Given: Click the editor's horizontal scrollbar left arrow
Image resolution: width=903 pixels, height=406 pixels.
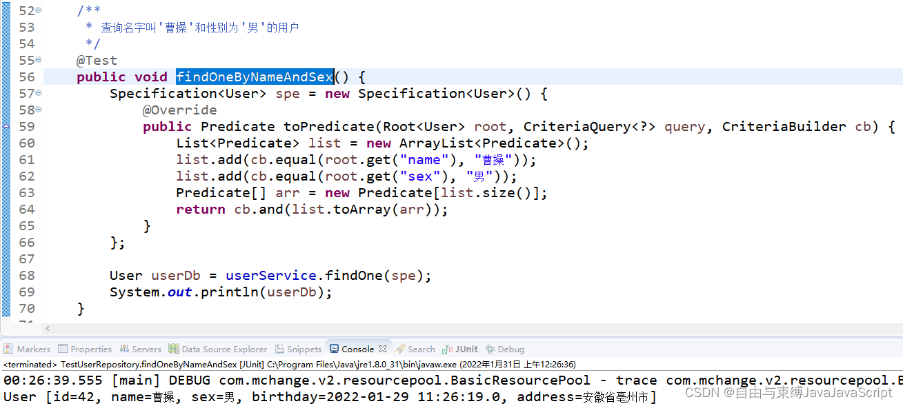Looking at the screenshot, I should [x=48, y=329].
